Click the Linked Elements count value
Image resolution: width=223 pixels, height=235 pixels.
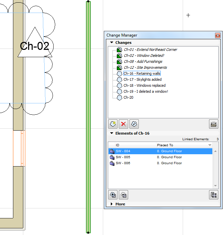coord(217,139)
